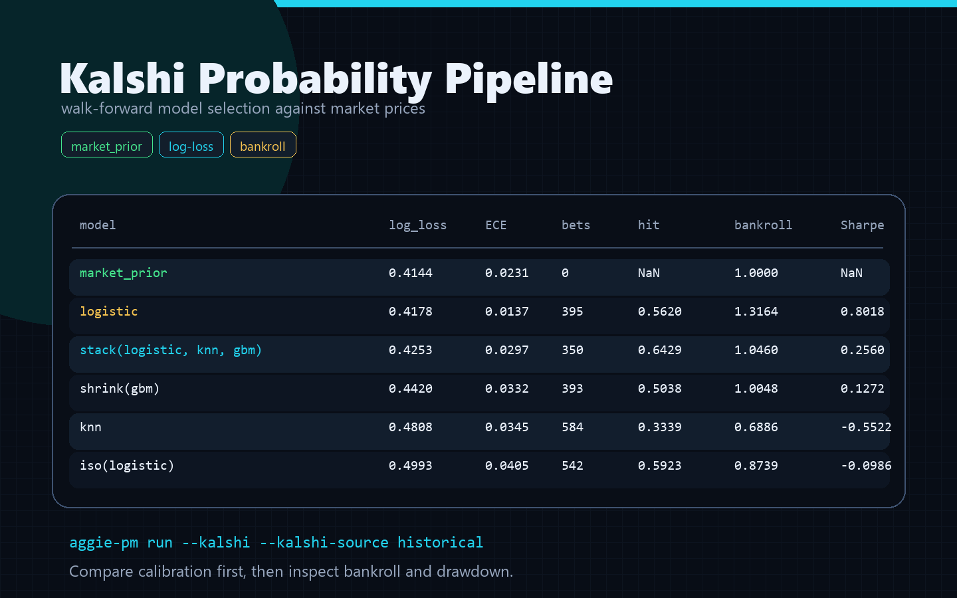Click ECE value 0.0405

[507, 466]
